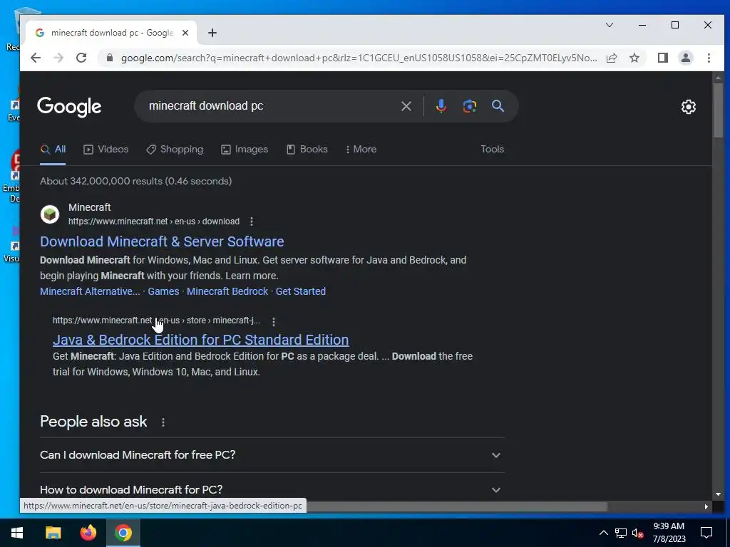The width and height of the screenshot is (730, 547).
Task: Click the vertical page scrollbar thumb
Action: [717, 110]
